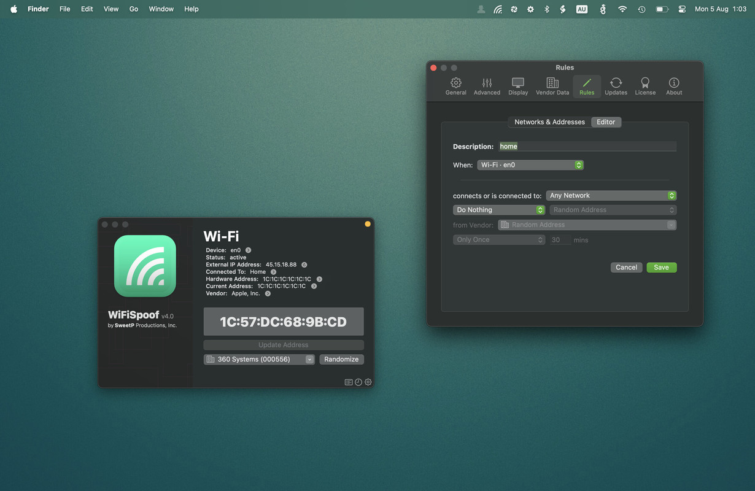
Task: Open the list view icon in WiFiSpoof footer
Action: 349,382
